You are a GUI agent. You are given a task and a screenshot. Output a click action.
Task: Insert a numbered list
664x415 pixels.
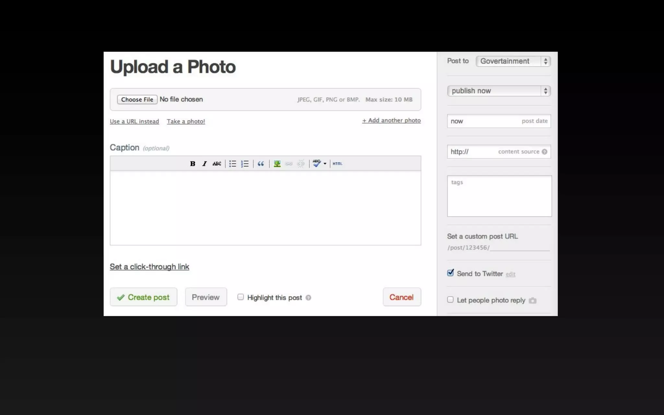(245, 164)
